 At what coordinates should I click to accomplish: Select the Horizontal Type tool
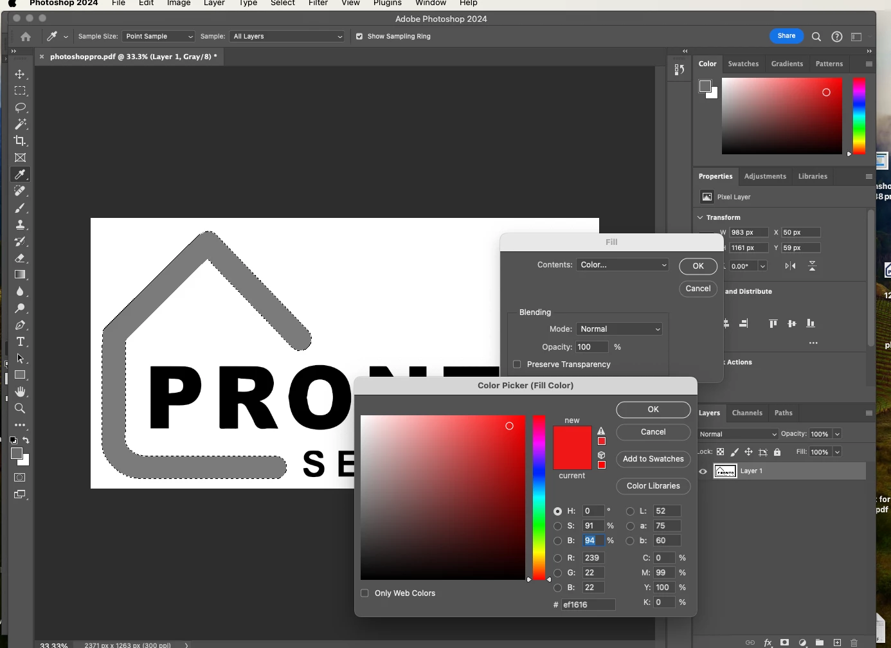(20, 341)
